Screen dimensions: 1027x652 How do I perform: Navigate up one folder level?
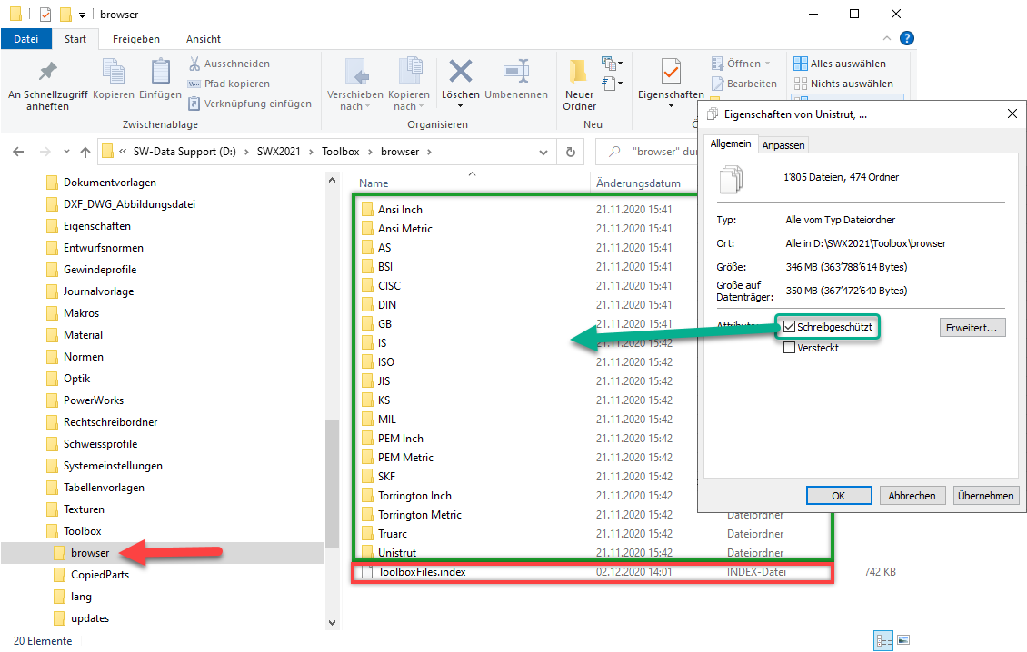[x=85, y=152]
